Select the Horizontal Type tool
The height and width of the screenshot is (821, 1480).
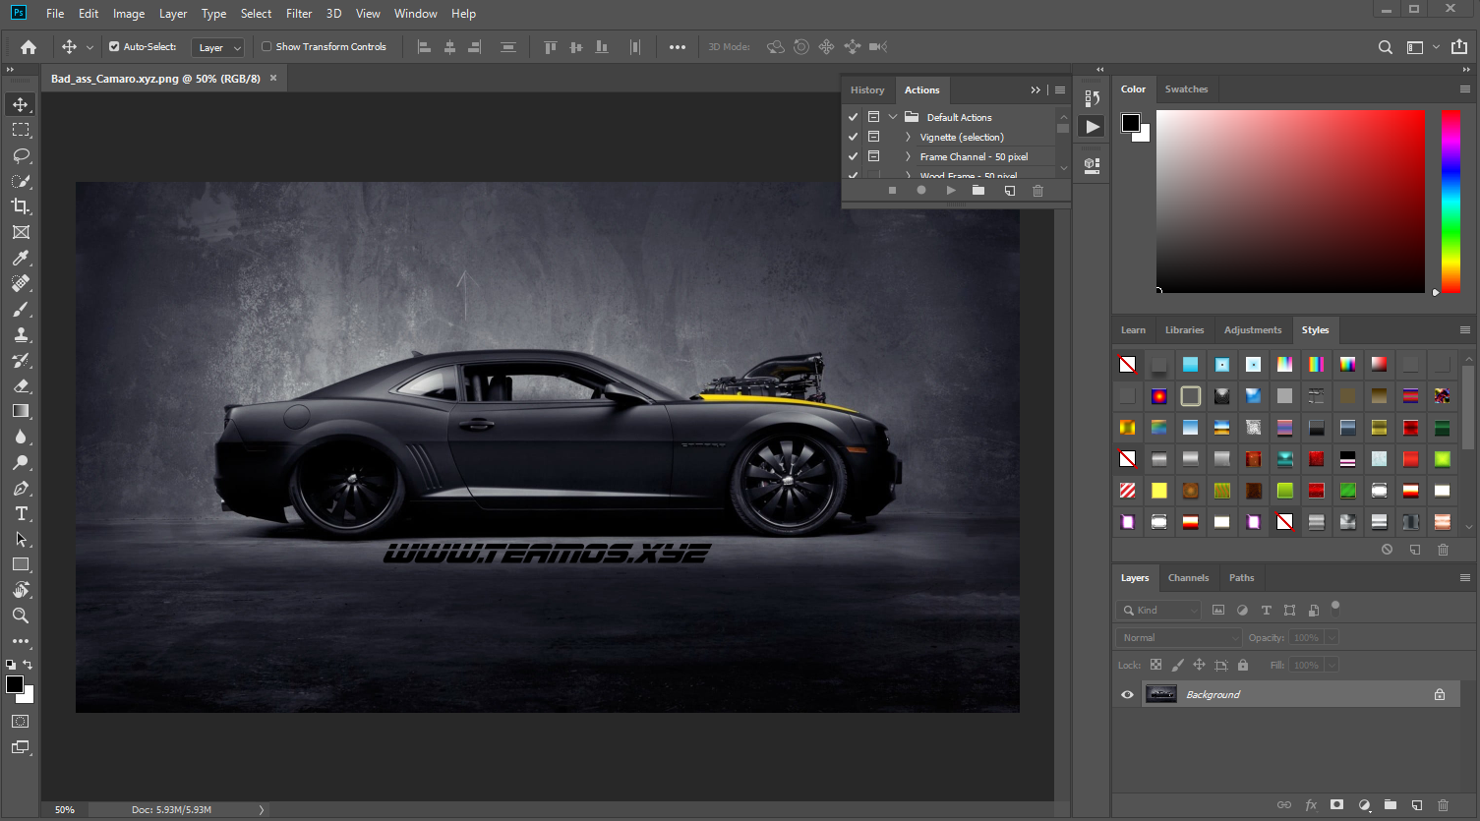pyautogui.click(x=21, y=513)
